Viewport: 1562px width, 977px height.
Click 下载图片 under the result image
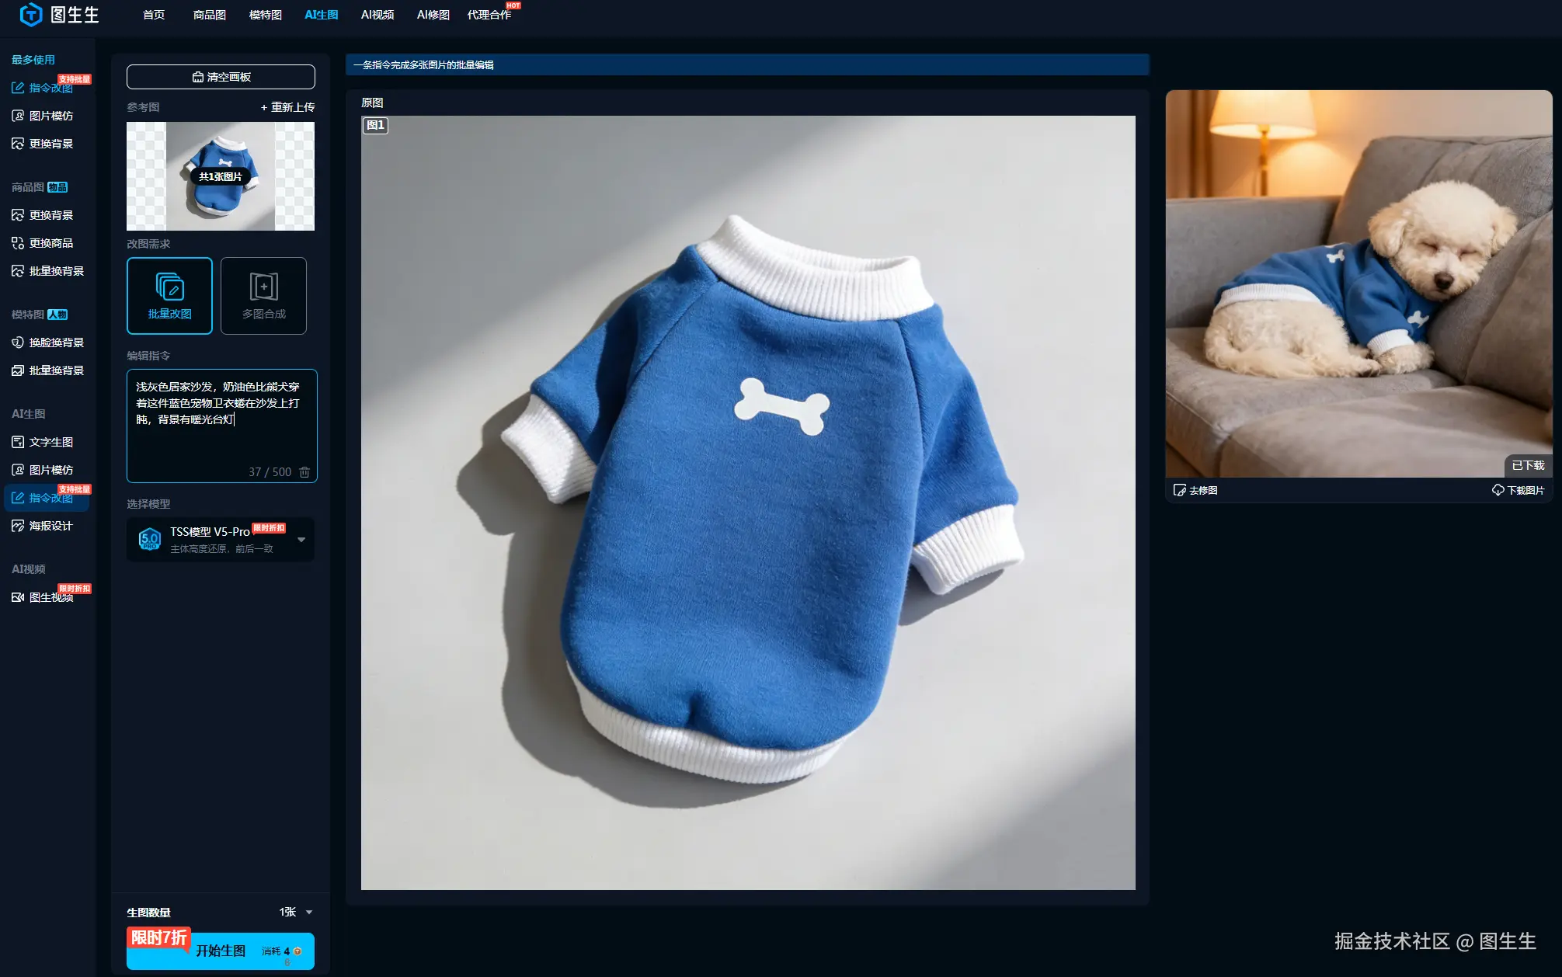(x=1518, y=490)
